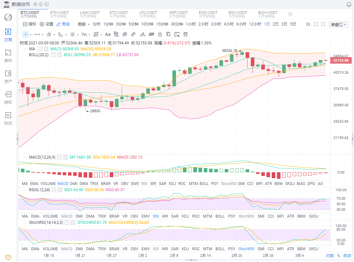Viewport: 354px width, 262px height.
Task: Switch to EOS/USDT tab
Action: point(208,14)
